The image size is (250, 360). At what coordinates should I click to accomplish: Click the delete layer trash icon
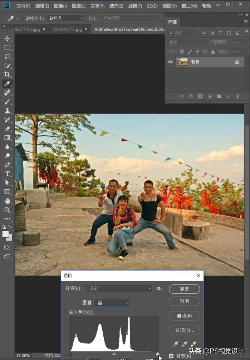(237, 96)
